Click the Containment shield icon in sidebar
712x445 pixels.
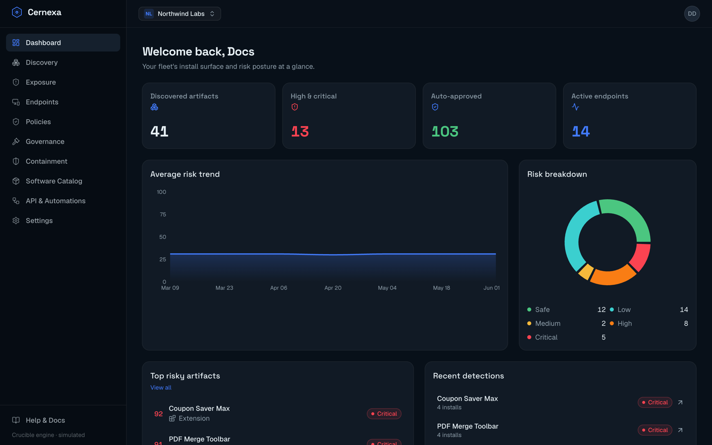click(16, 161)
